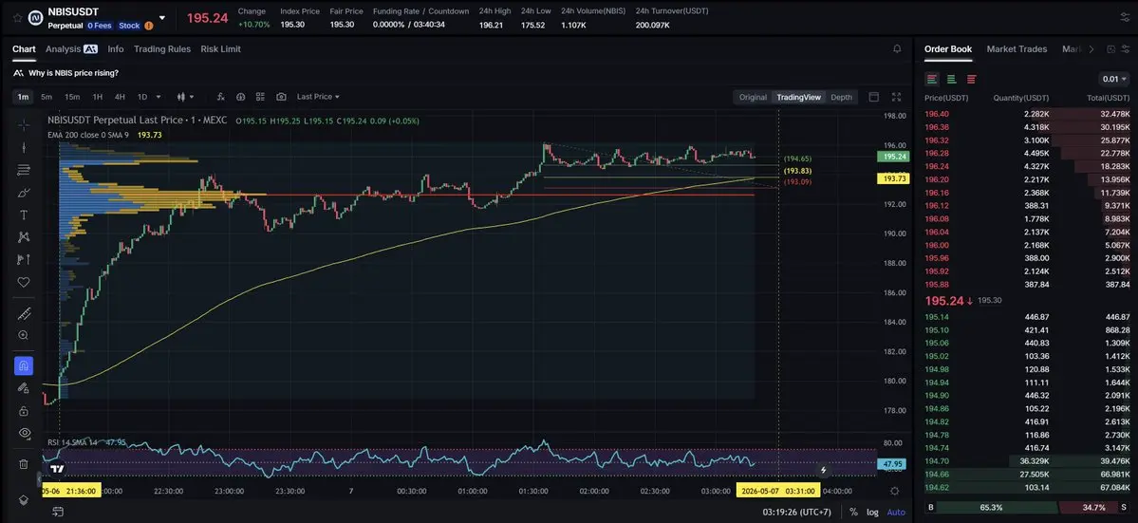Open the object tree layers icon
1138x523 pixels.
coord(23,500)
